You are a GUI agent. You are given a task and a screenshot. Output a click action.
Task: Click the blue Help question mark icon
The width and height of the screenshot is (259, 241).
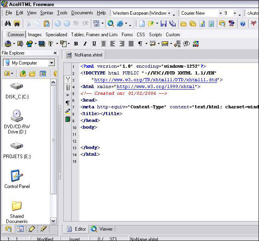242,24
